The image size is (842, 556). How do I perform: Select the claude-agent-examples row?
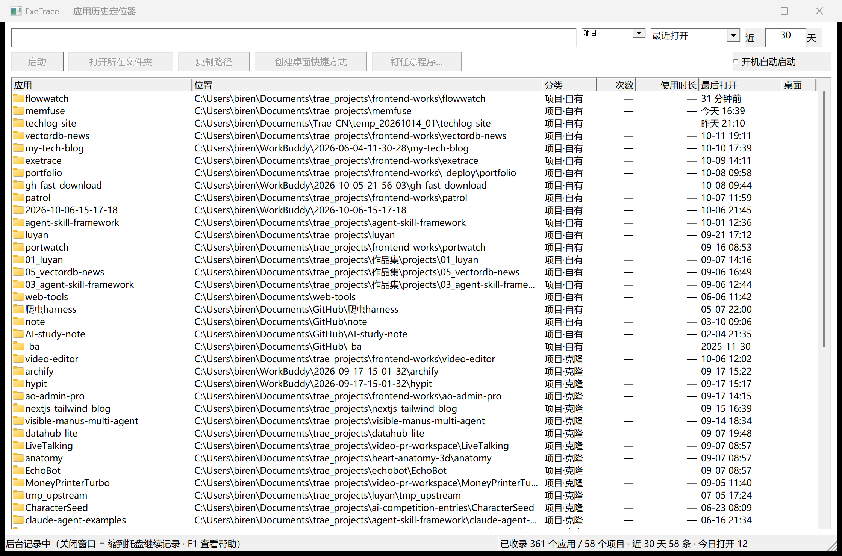point(415,520)
